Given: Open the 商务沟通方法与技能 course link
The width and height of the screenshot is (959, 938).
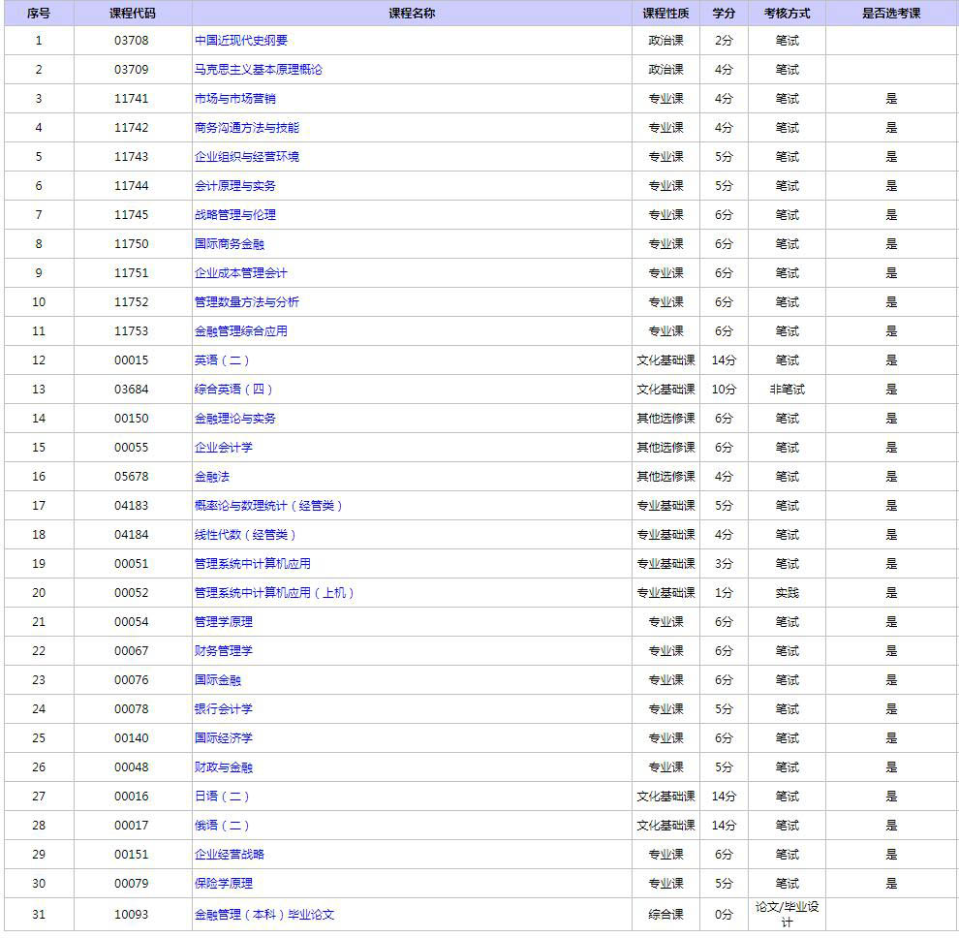Looking at the screenshot, I should tap(246, 128).
